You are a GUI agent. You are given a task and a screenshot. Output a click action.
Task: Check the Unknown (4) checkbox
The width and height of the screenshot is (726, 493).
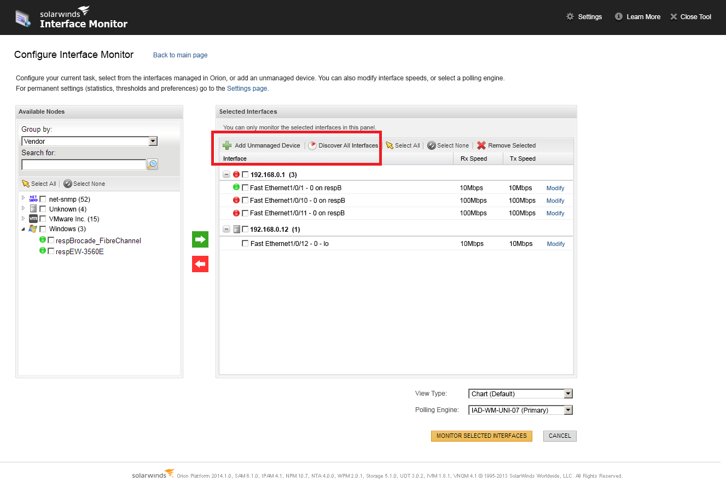[43, 209]
